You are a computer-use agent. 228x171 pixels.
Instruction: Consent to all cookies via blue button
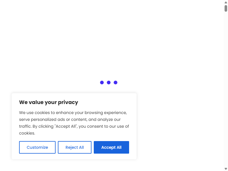point(111,147)
